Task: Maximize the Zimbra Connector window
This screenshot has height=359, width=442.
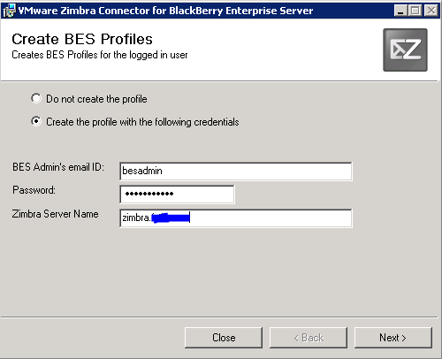Action: point(415,11)
